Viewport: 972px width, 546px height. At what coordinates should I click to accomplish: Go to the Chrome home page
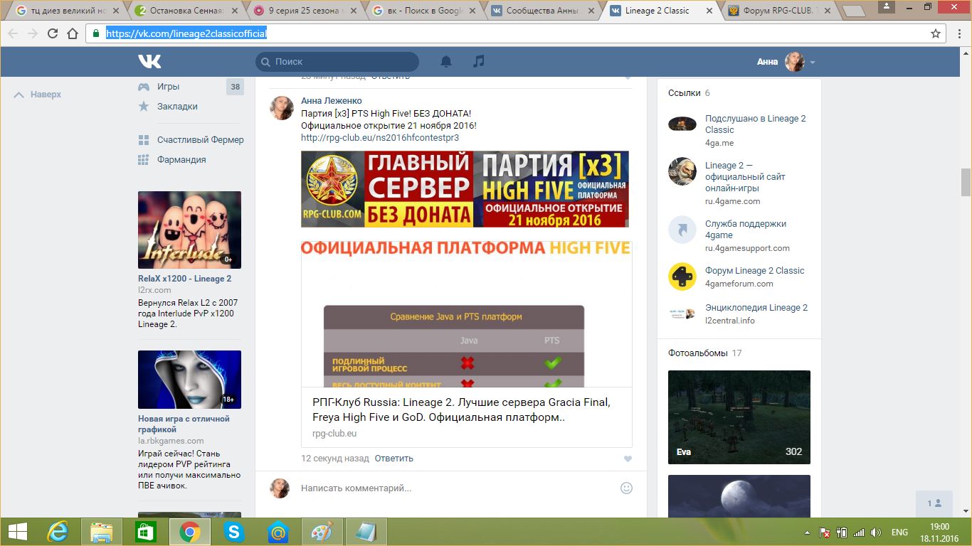72,33
